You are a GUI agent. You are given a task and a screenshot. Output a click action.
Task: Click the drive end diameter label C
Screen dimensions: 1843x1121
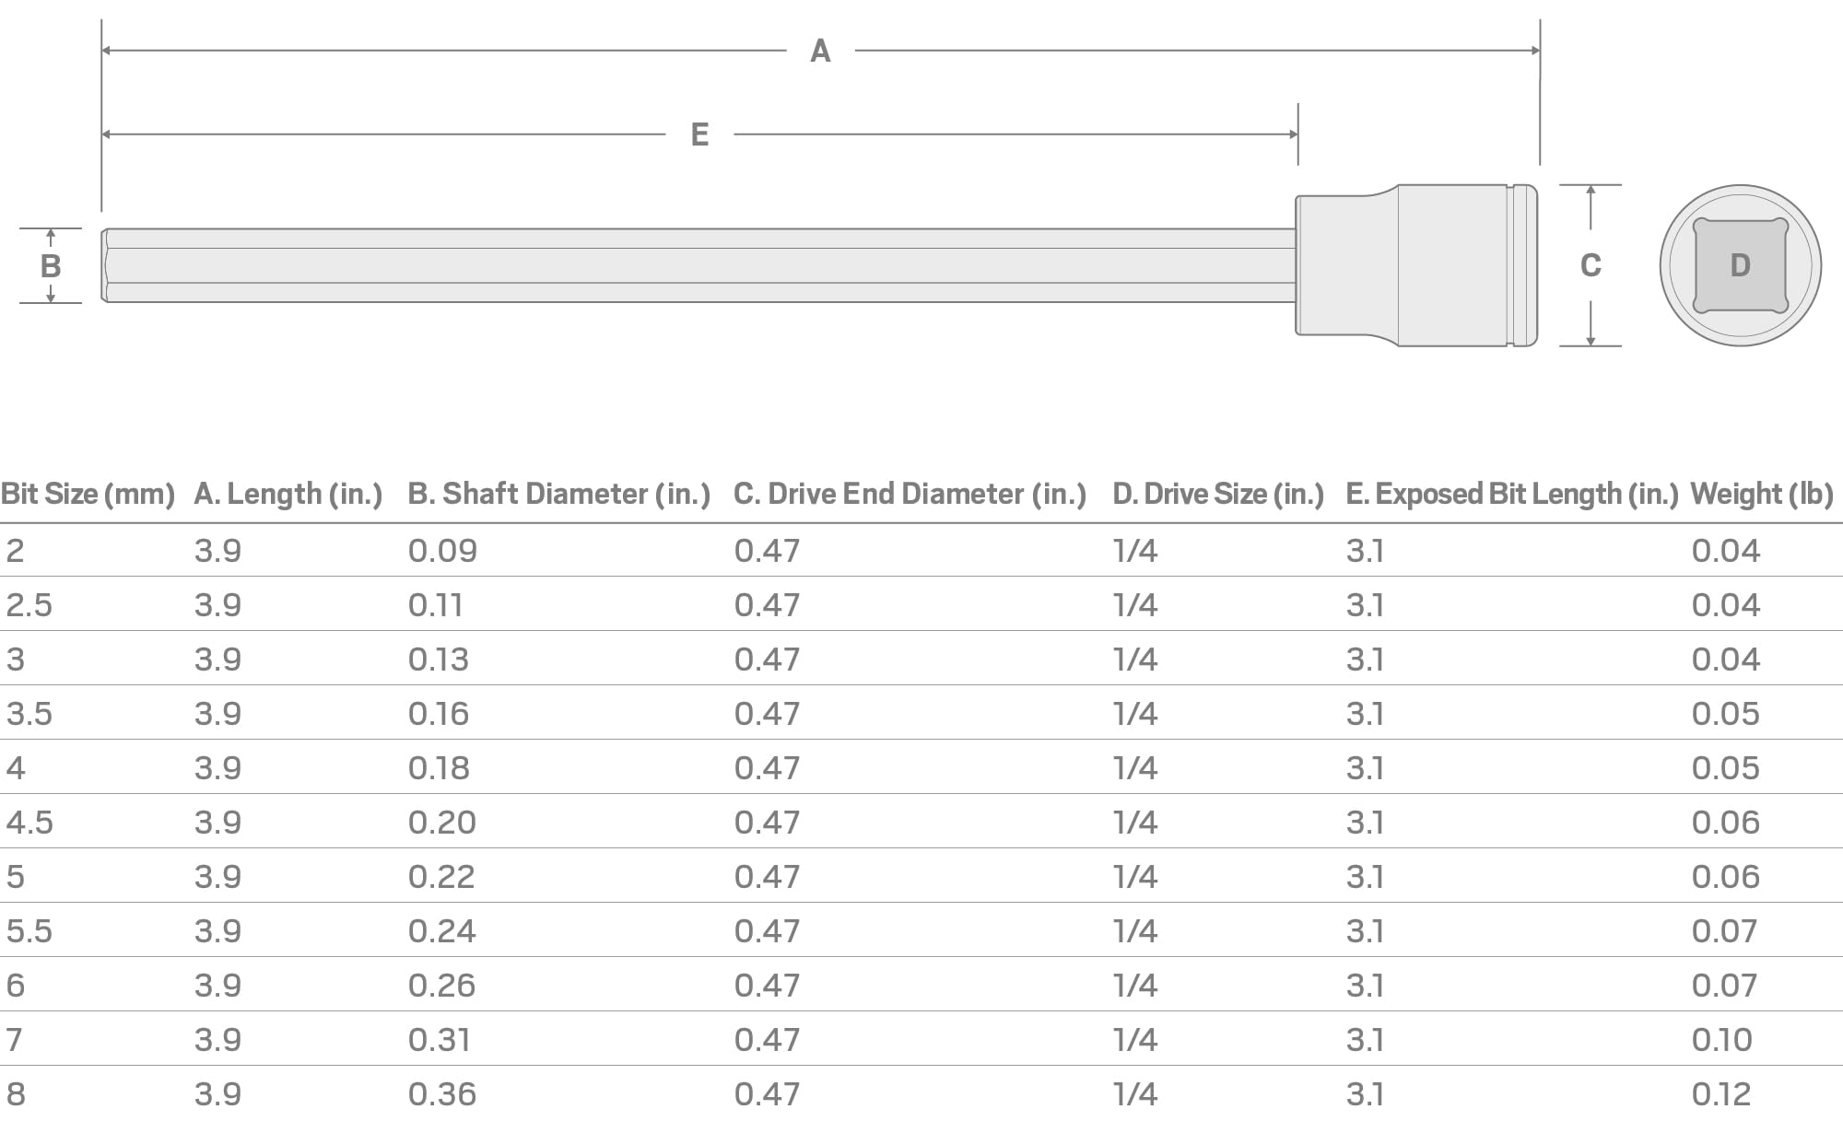coord(1591,265)
